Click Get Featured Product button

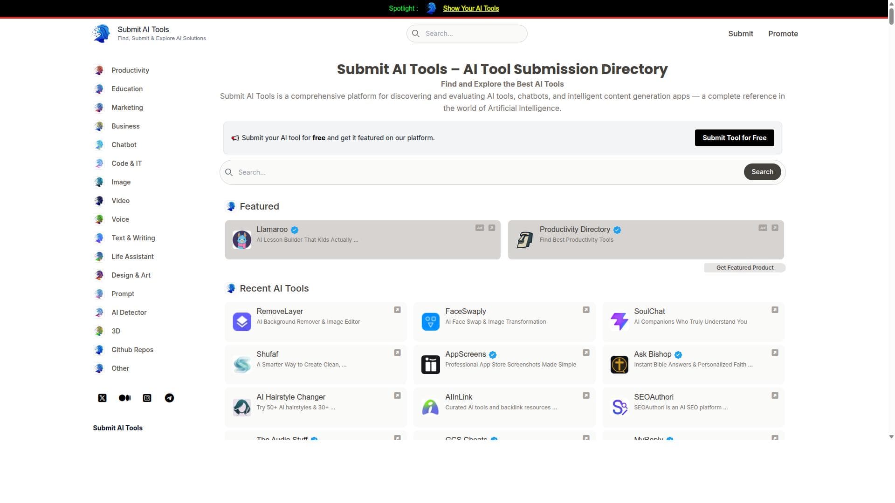point(744,268)
